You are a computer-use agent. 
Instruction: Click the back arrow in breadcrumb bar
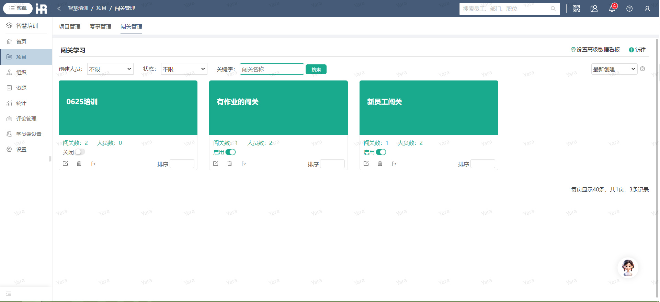pos(59,8)
